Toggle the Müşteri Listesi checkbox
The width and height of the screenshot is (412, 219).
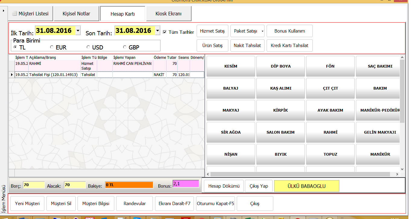click(14, 14)
